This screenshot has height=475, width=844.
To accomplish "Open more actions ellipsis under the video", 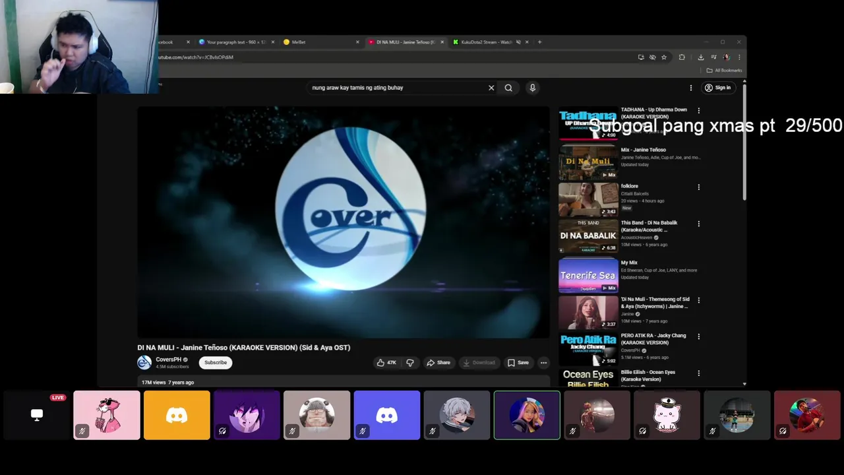I will click(543, 362).
